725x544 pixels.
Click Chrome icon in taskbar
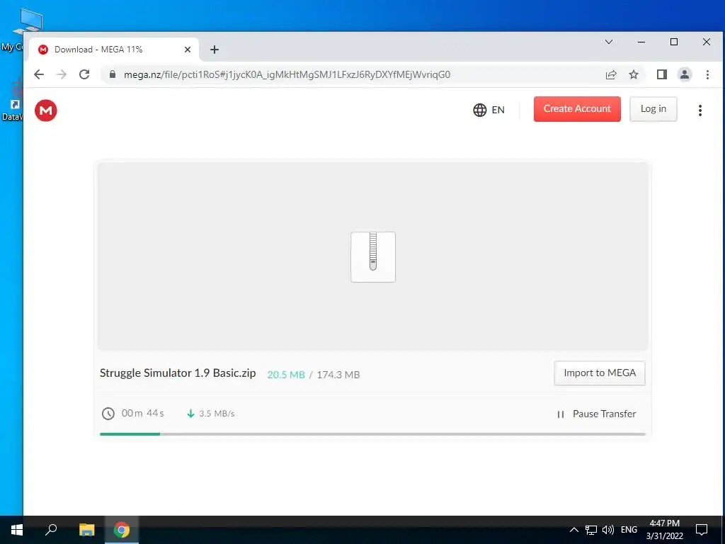pos(122,530)
